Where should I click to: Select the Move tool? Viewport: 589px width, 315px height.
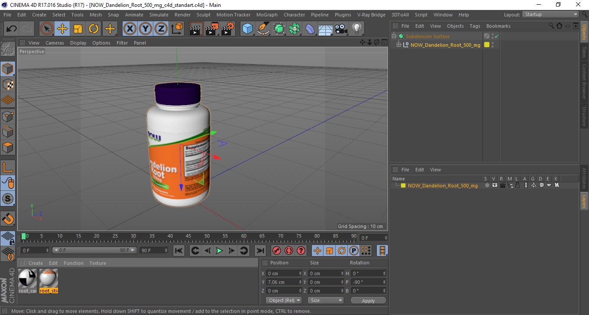(x=62, y=29)
